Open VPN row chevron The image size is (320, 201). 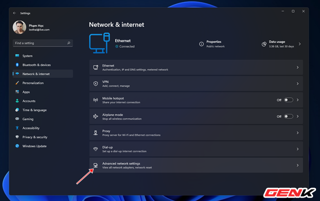297,84
